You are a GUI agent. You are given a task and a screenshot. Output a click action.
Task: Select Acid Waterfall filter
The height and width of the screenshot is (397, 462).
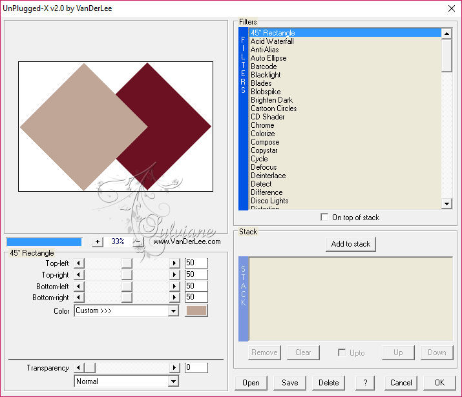click(x=345, y=41)
